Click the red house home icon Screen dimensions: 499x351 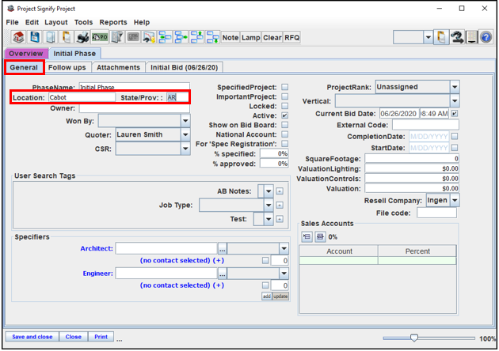coord(18,37)
